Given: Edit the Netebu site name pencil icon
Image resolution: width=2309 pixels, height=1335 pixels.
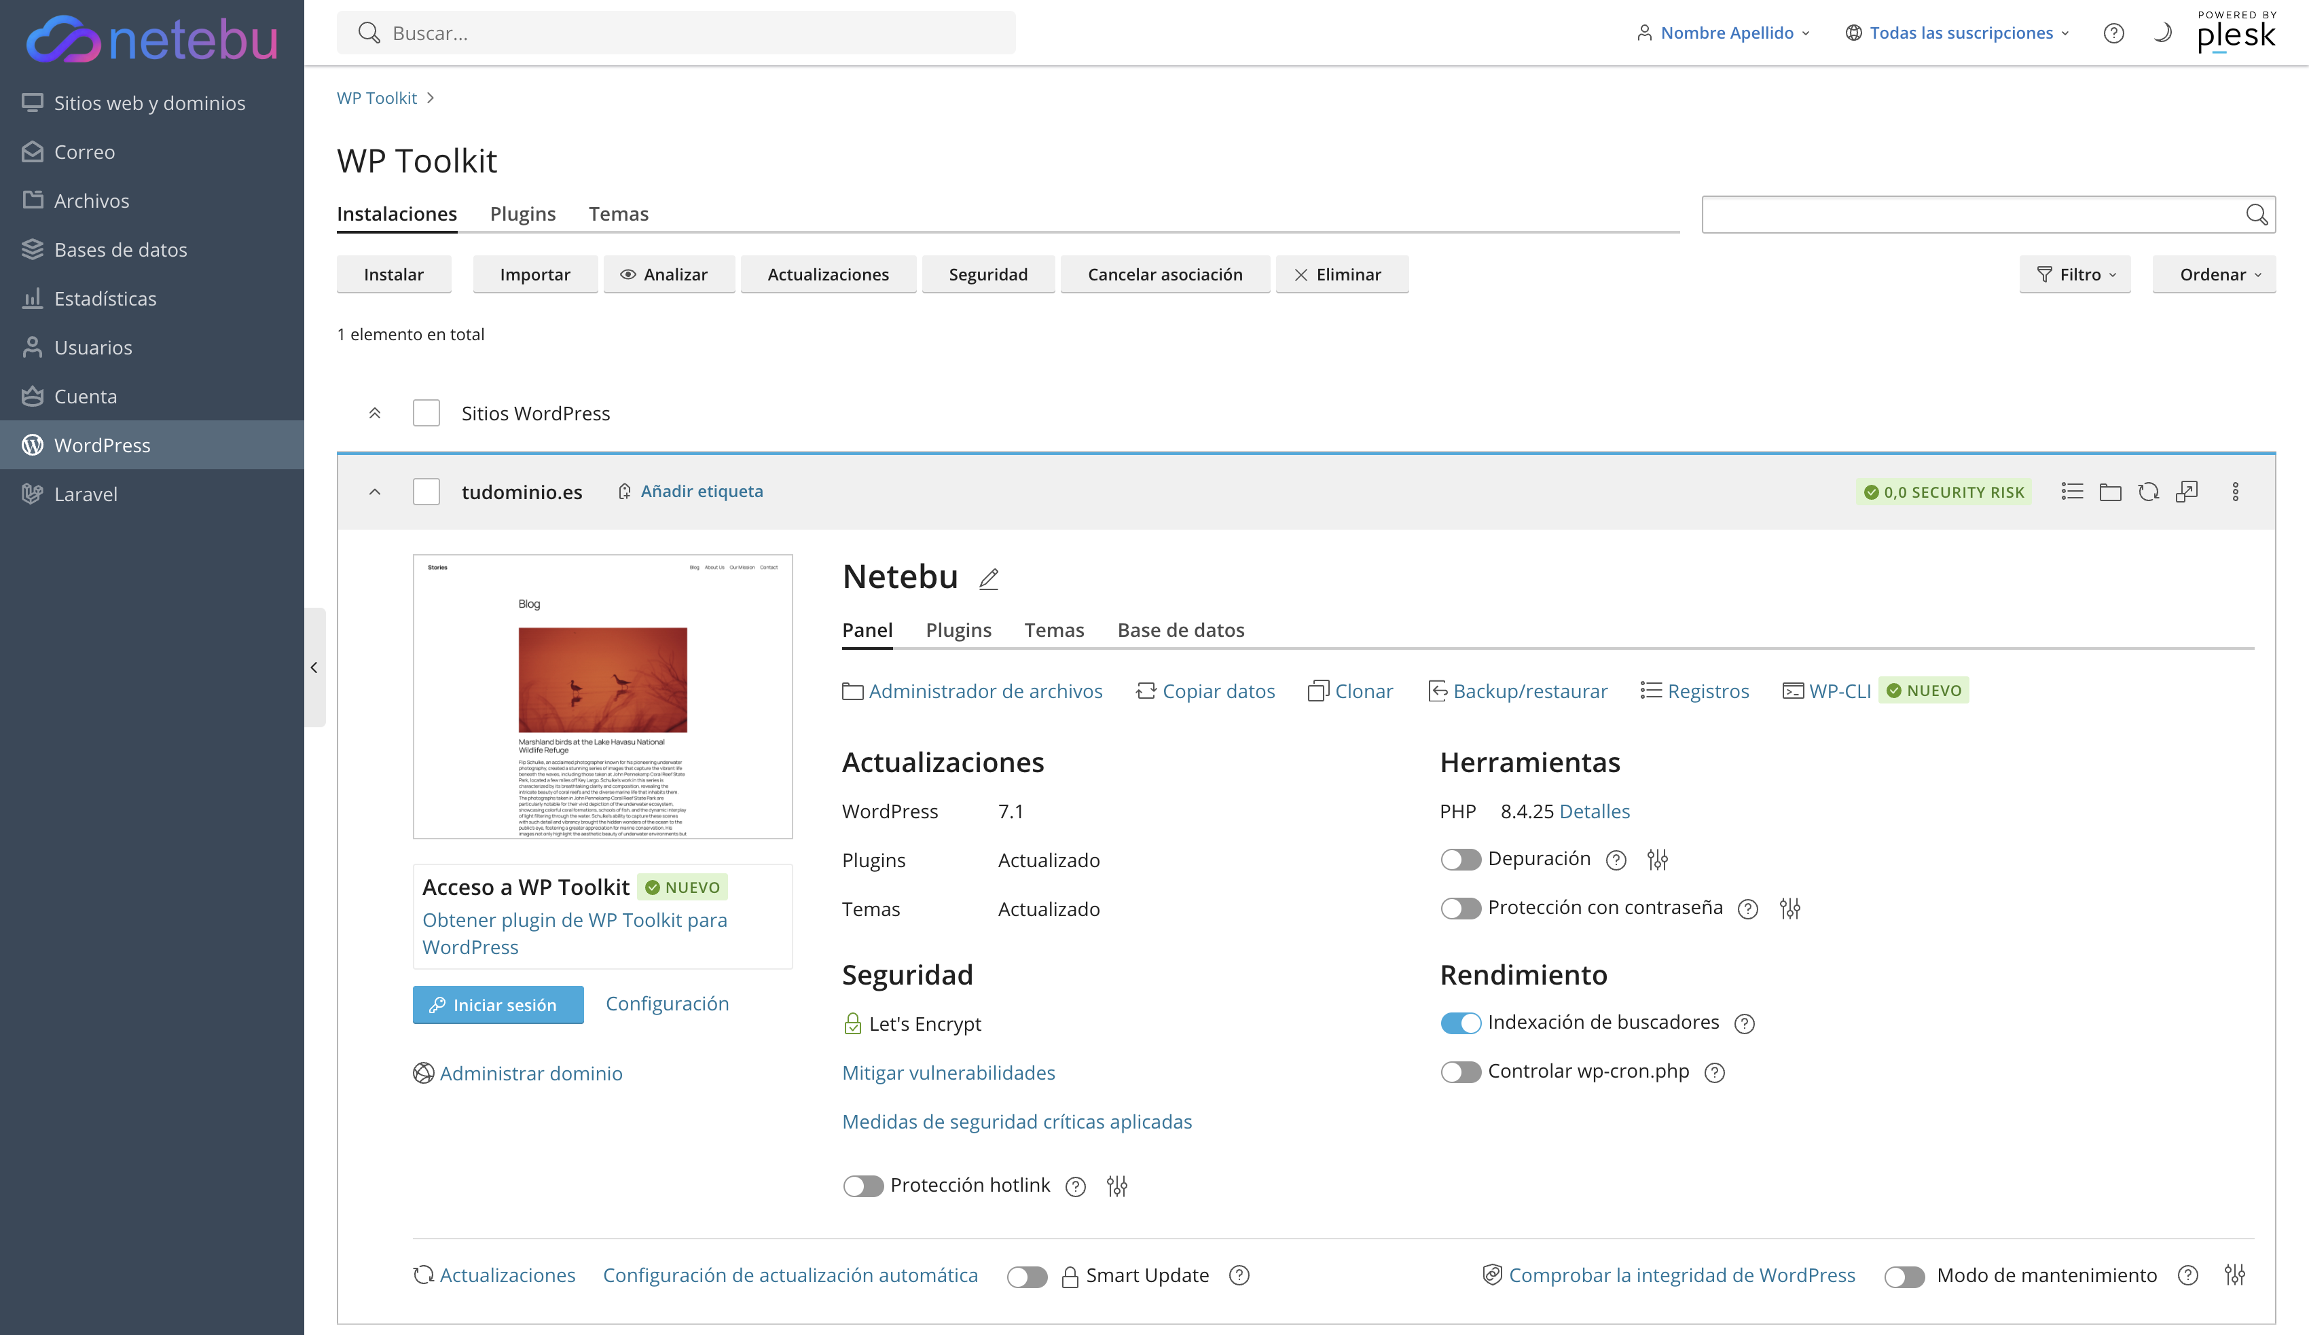Looking at the screenshot, I should 989,579.
